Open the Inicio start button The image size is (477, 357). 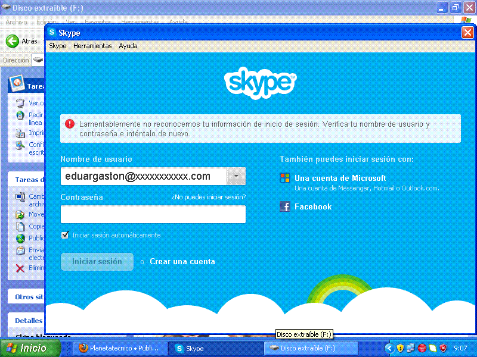coord(30,348)
